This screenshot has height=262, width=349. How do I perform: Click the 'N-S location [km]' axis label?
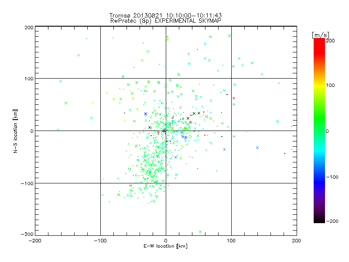[15, 131]
